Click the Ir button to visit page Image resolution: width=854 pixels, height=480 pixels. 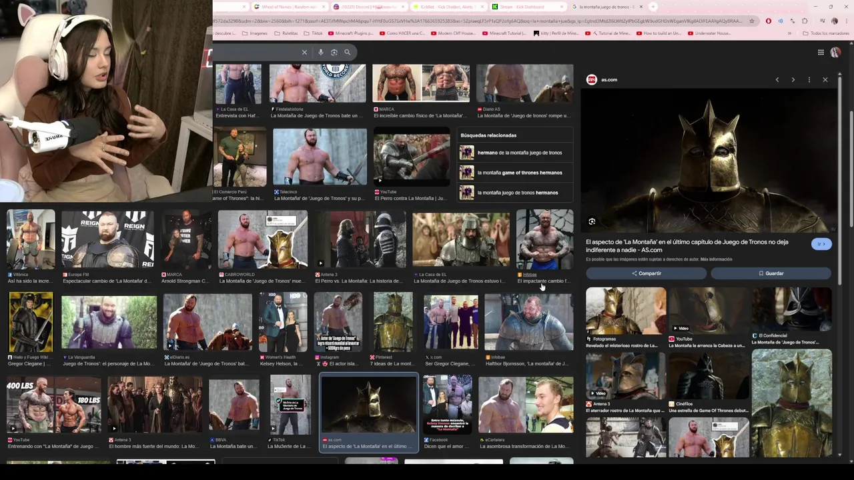(821, 244)
